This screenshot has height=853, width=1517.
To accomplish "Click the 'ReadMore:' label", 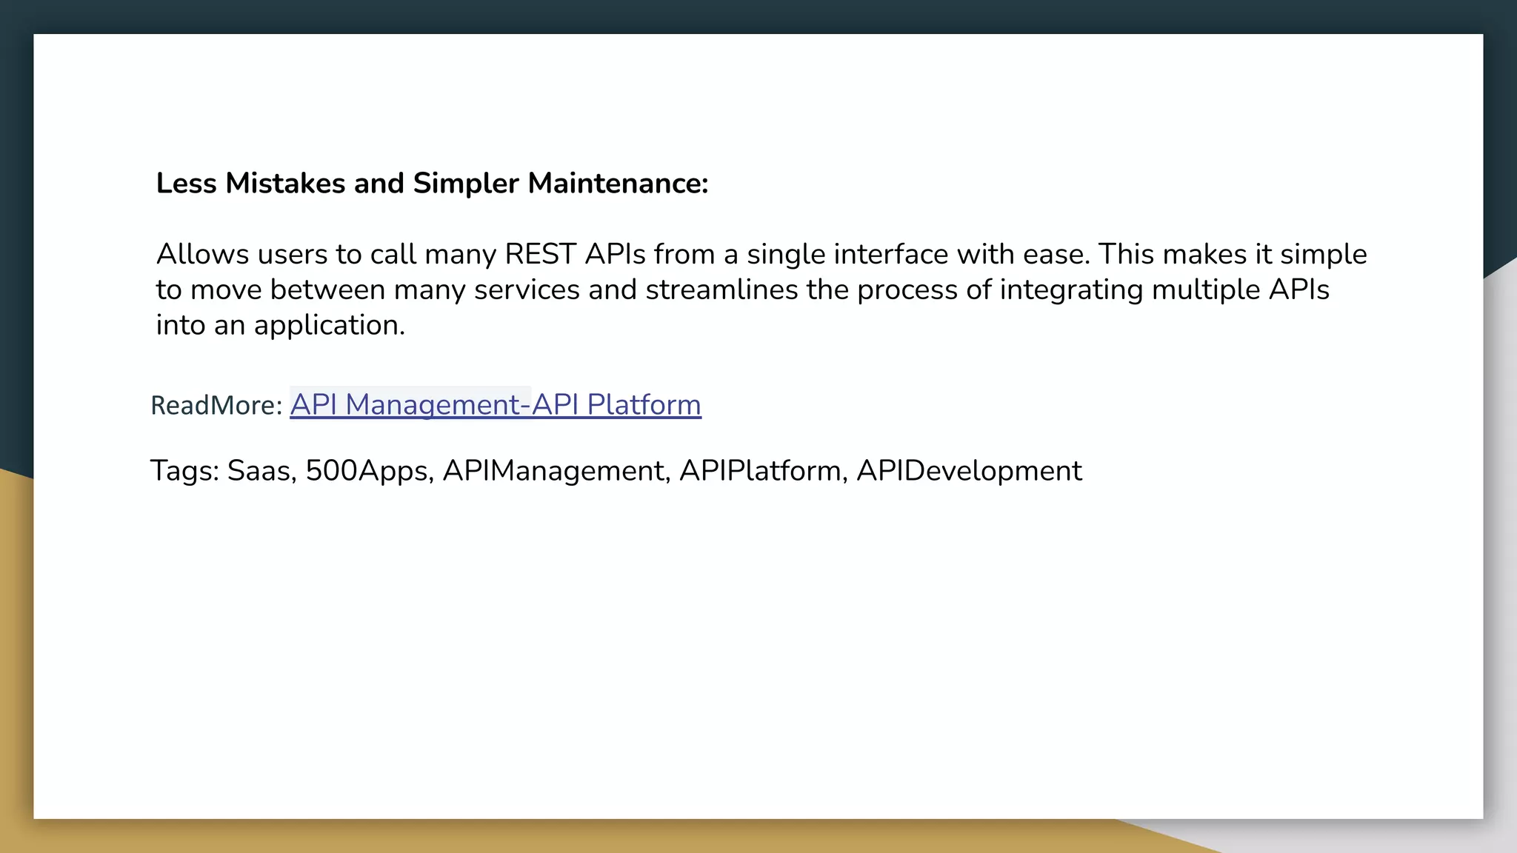I will click(216, 405).
